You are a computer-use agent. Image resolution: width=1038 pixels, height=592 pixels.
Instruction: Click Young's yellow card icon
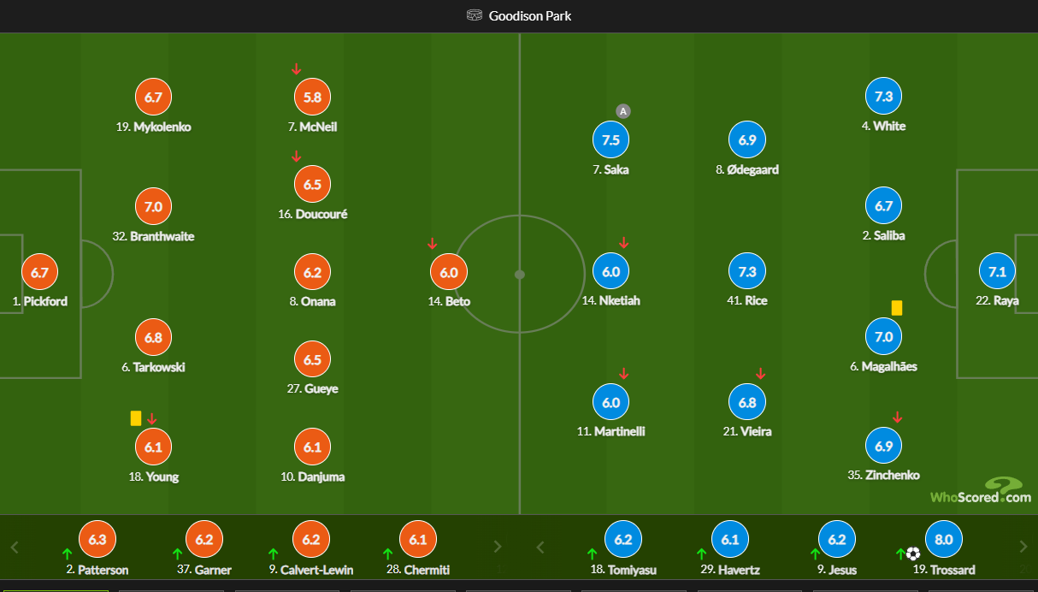click(x=136, y=418)
